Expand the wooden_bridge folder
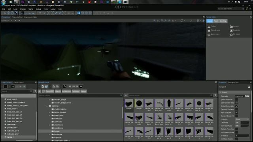The image size is (253, 142). point(49,100)
